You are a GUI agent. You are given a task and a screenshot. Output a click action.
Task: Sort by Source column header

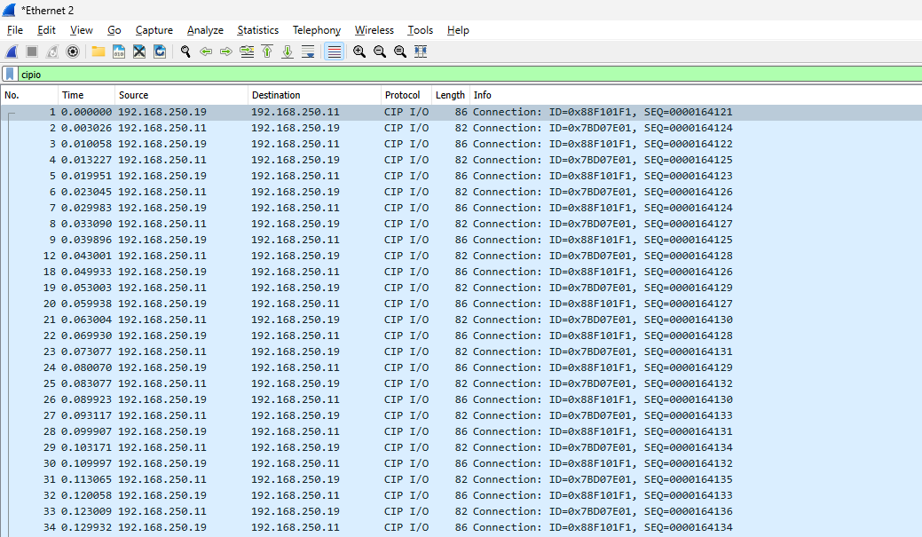[181, 95]
